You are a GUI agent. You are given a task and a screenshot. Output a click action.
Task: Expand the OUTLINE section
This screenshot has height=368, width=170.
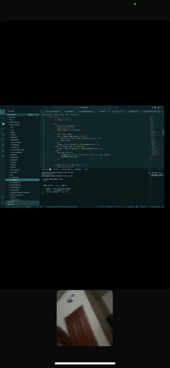coord(22,202)
